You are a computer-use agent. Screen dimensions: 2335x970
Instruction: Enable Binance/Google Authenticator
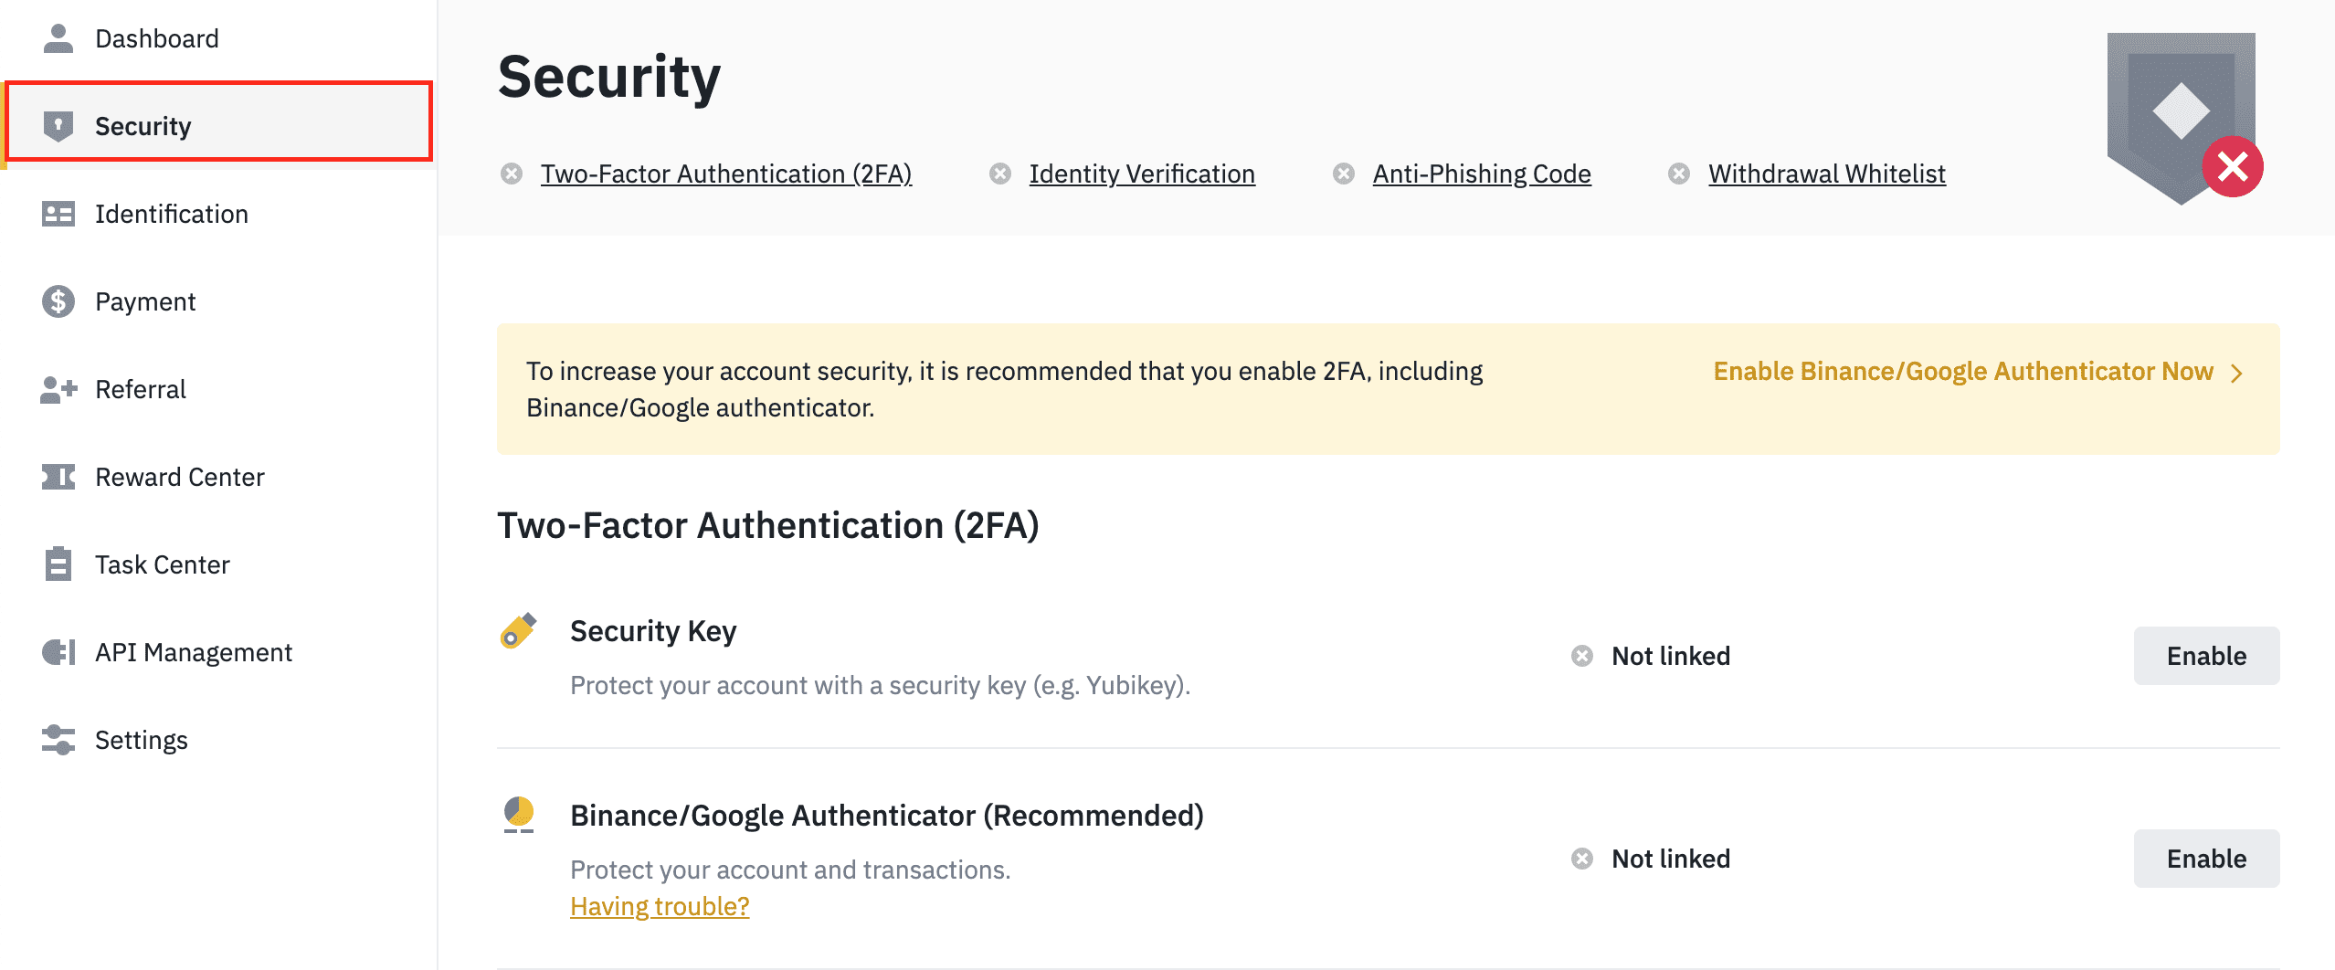click(x=2205, y=859)
